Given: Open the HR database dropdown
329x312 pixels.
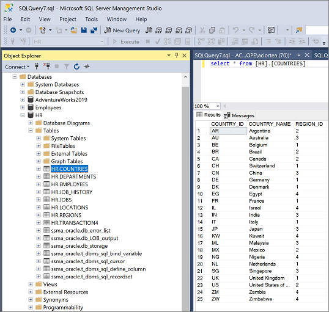Looking at the screenshot, I should [102, 42].
